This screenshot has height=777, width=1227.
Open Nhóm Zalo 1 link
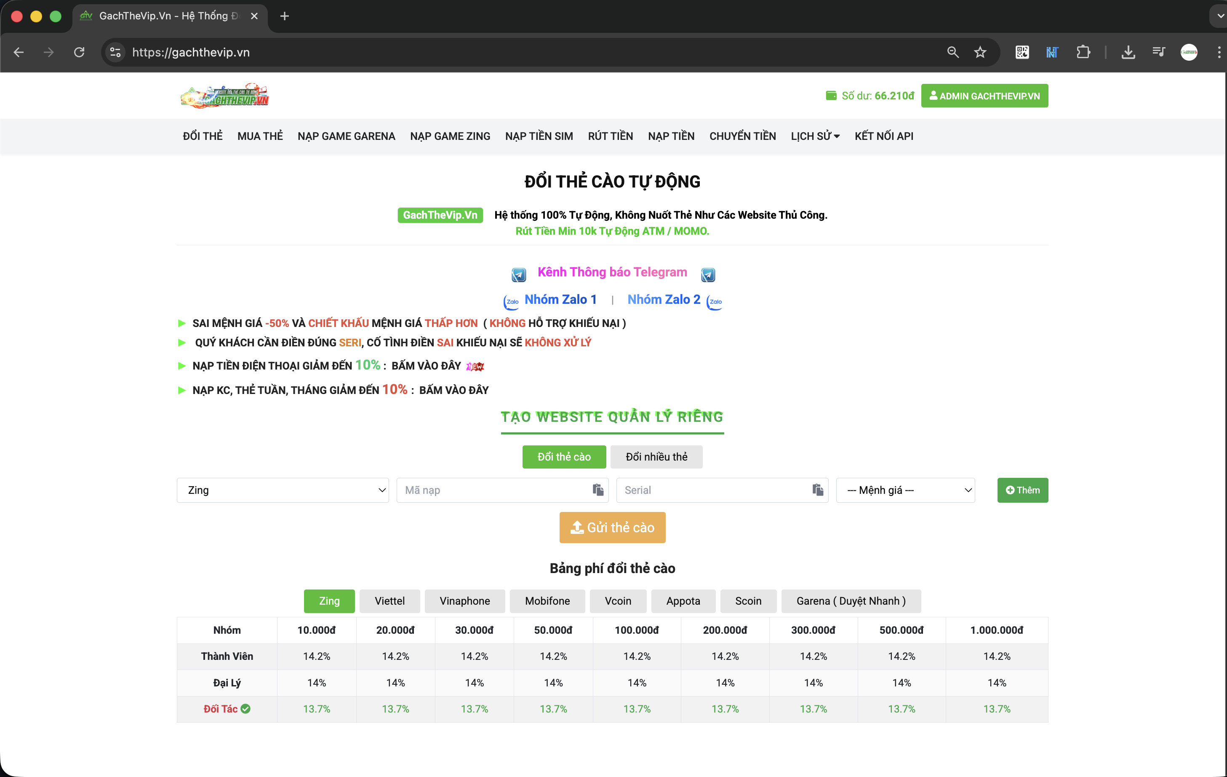560,300
